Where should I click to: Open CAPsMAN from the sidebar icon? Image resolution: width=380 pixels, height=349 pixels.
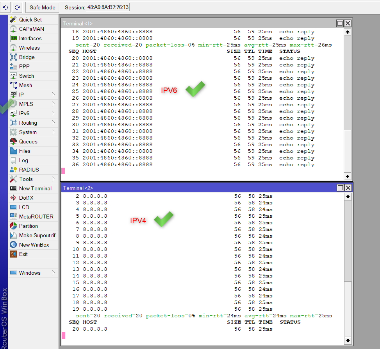[x=13, y=29]
